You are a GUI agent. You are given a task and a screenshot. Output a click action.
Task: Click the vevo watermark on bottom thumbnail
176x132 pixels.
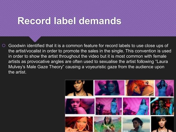point(125,131)
